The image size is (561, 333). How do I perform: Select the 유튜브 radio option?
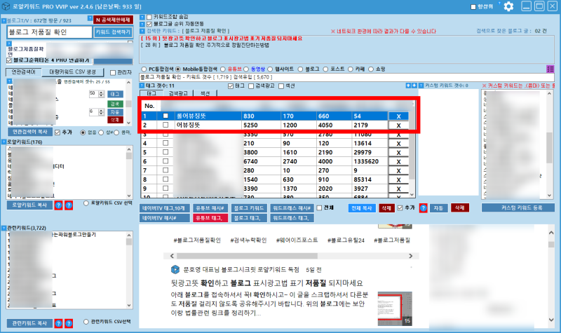pos(223,69)
